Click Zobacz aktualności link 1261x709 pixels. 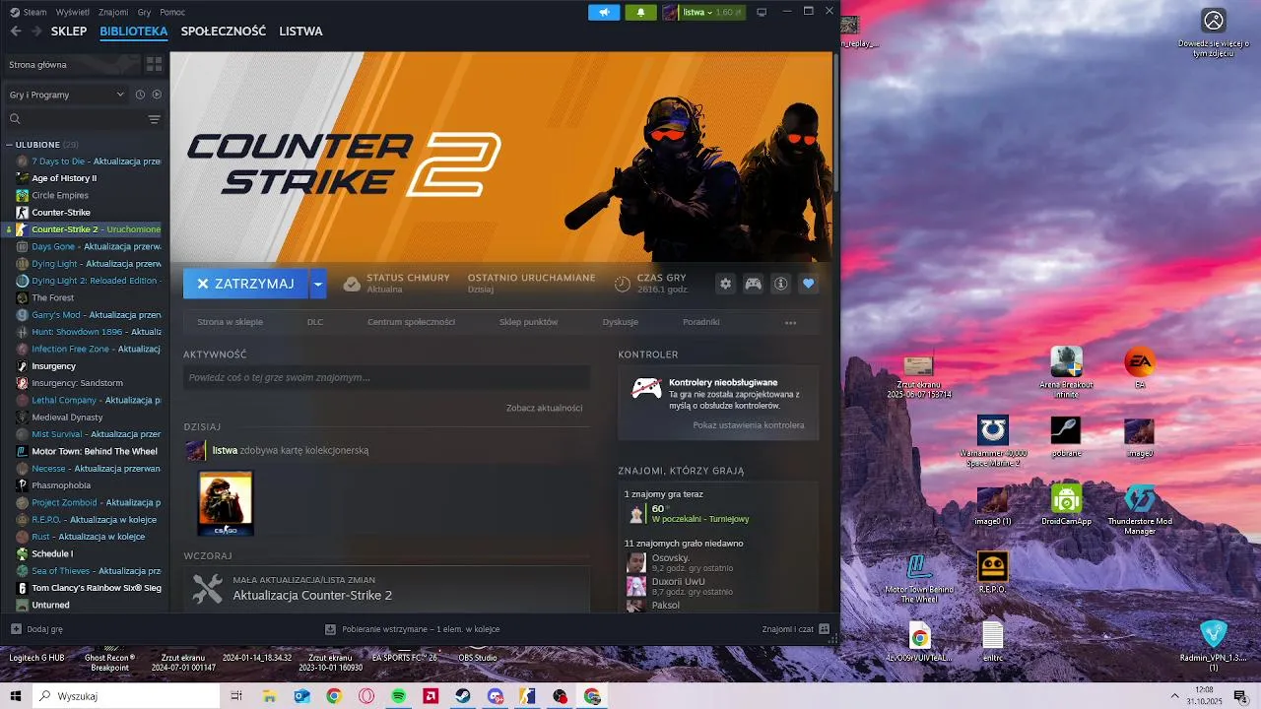544,408
